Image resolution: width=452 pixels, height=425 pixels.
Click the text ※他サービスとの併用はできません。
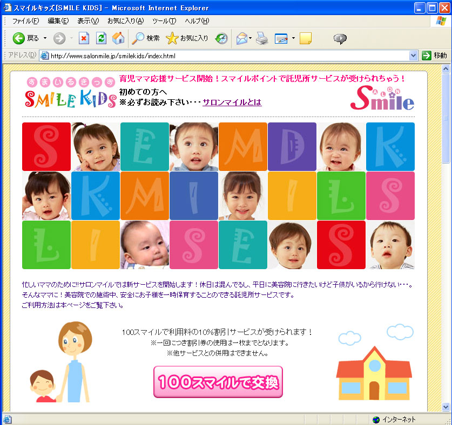218,353
